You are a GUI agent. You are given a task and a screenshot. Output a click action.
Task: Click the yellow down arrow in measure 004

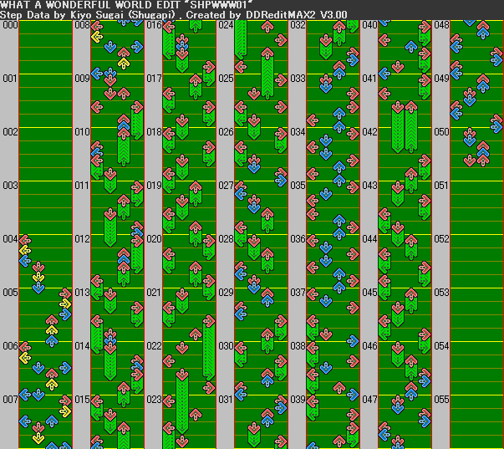[38, 278]
